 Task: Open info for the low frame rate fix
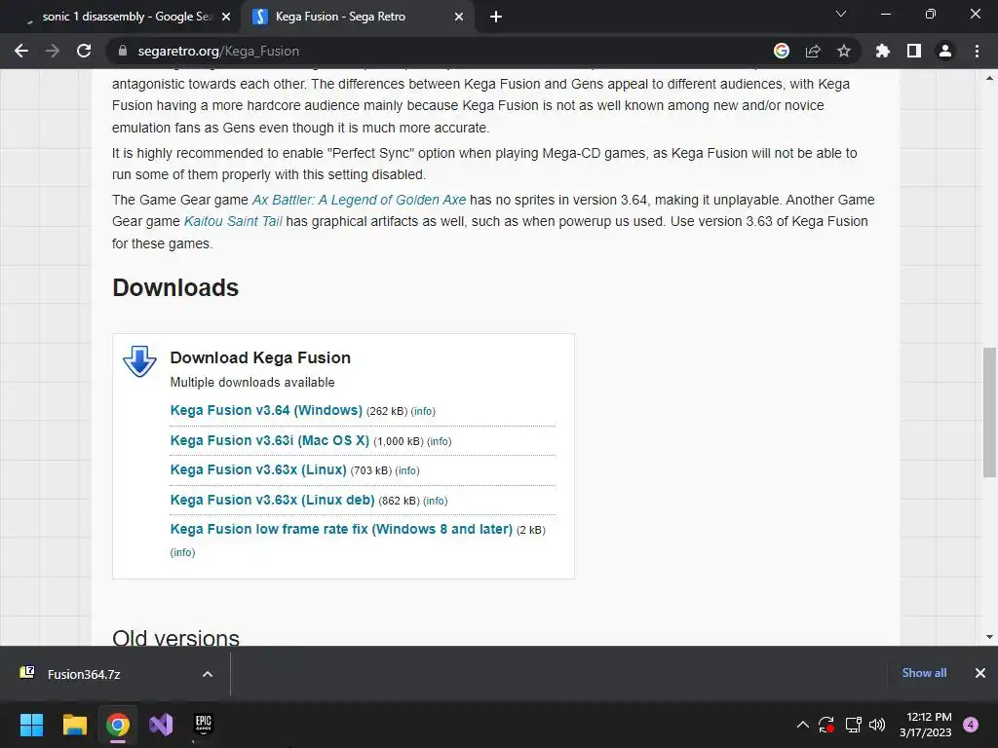point(182,552)
